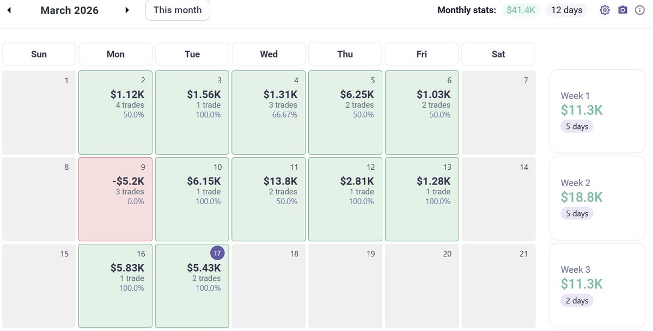The width and height of the screenshot is (653, 331).
Task: Select the Fri column header
Action: point(422,54)
